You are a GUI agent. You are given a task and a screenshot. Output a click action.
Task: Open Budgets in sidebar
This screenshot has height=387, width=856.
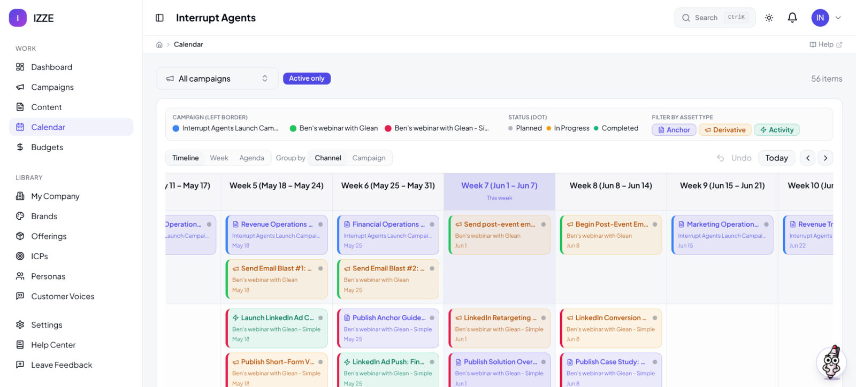(71, 147)
